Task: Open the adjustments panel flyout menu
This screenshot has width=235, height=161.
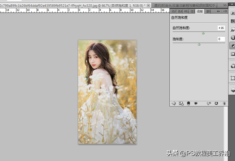Action: [225, 11]
